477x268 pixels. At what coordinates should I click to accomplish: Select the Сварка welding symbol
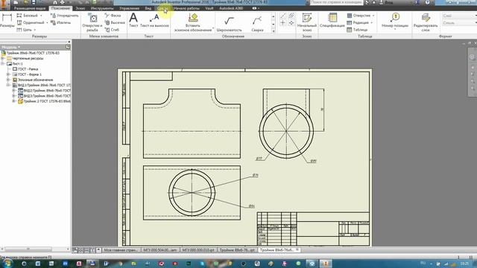click(x=257, y=24)
